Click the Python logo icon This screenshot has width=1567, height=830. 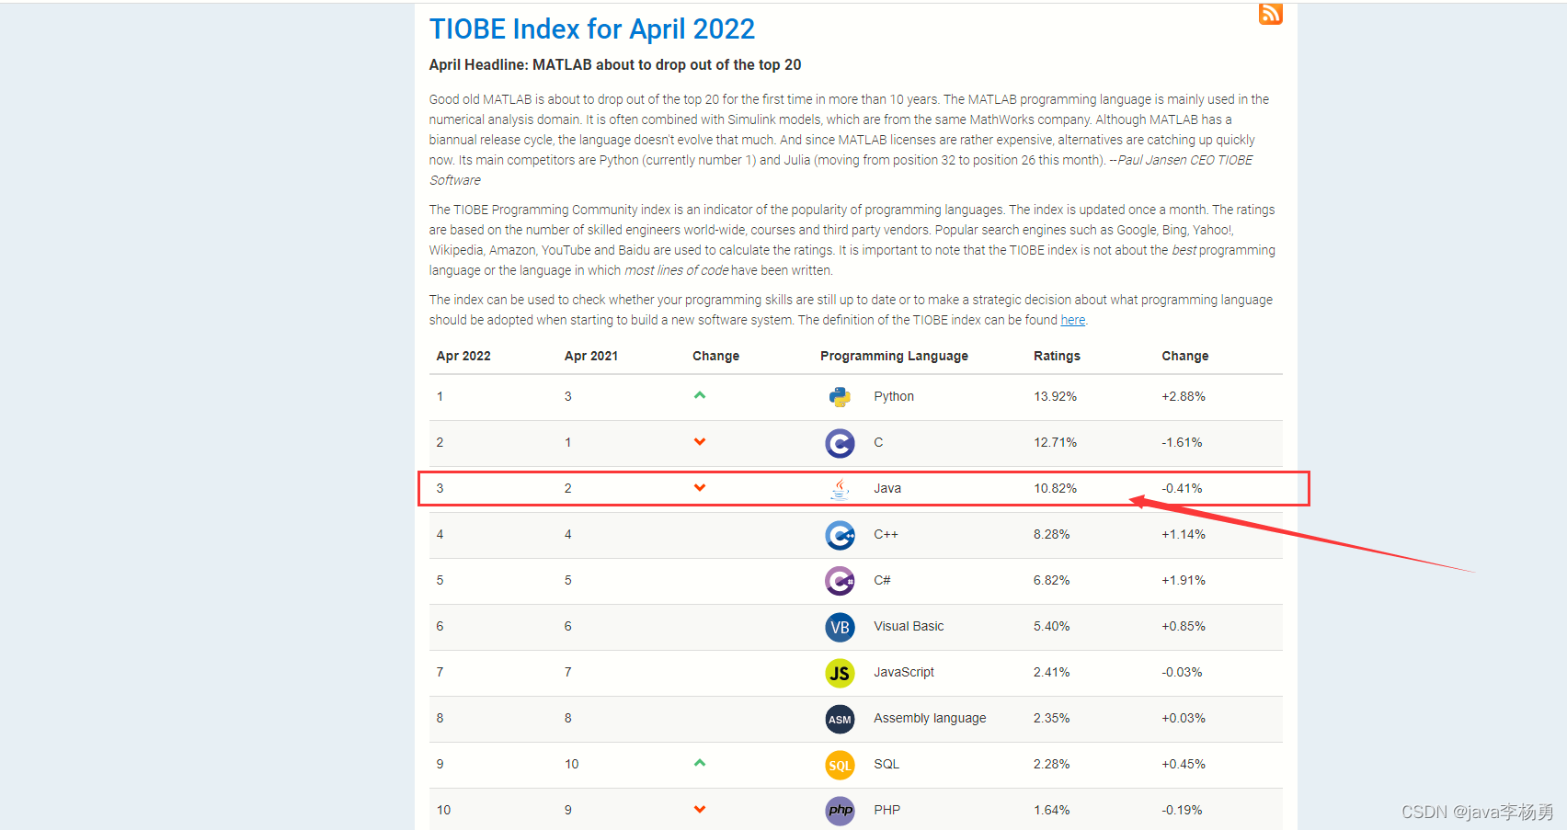click(x=840, y=397)
